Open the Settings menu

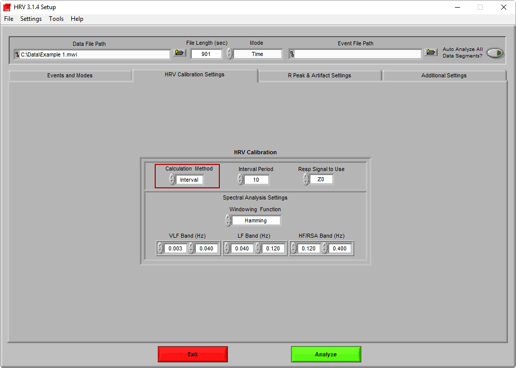pos(31,19)
